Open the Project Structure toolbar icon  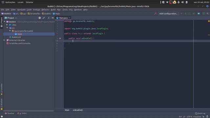pyautogui.click(x=199, y=13)
